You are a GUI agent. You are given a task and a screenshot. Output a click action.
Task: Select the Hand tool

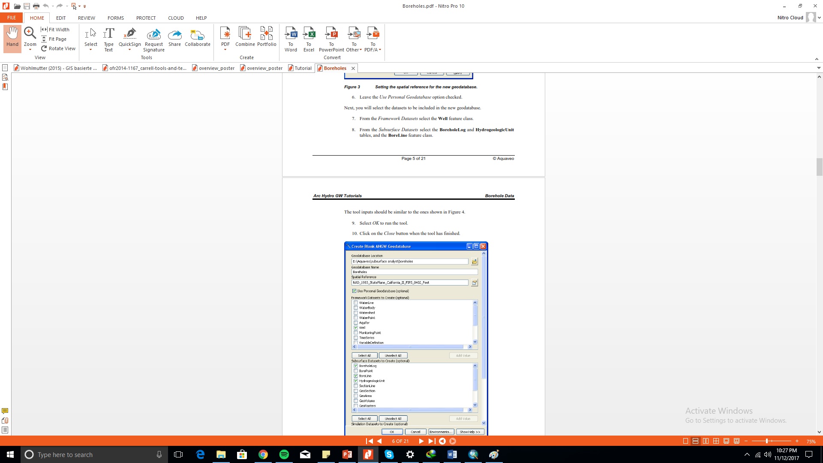tap(12, 37)
